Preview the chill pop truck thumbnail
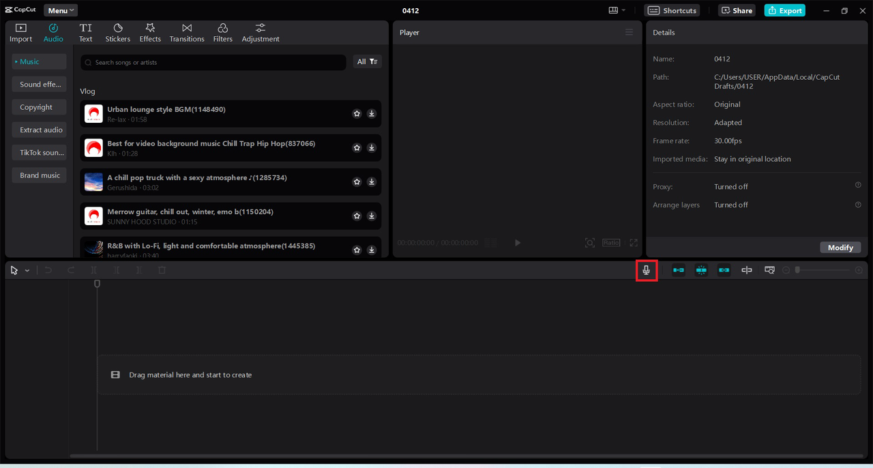The width and height of the screenshot is (873, 468). 94,182
